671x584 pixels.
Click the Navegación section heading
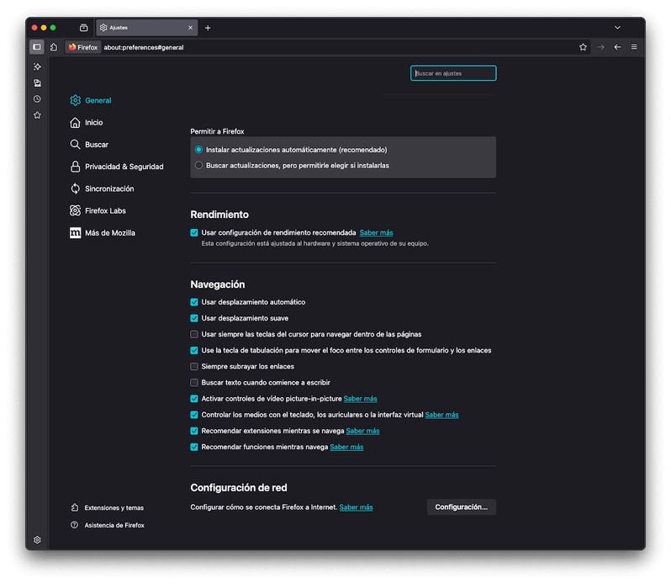pos(218,284)
